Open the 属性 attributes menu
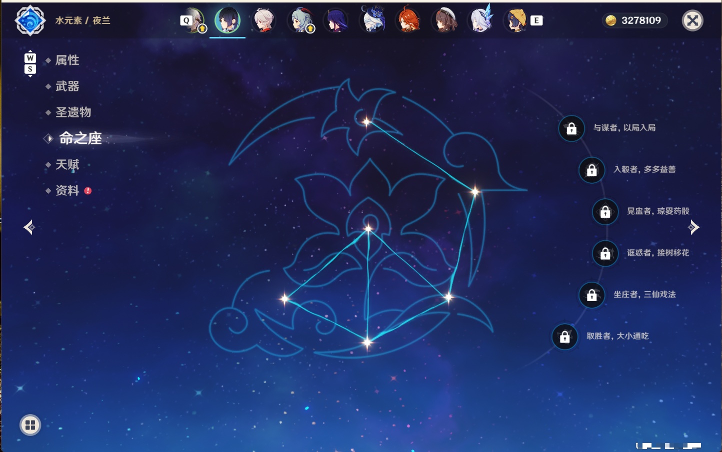The height and width of the screenshot is (452, 722). [67, 60]
